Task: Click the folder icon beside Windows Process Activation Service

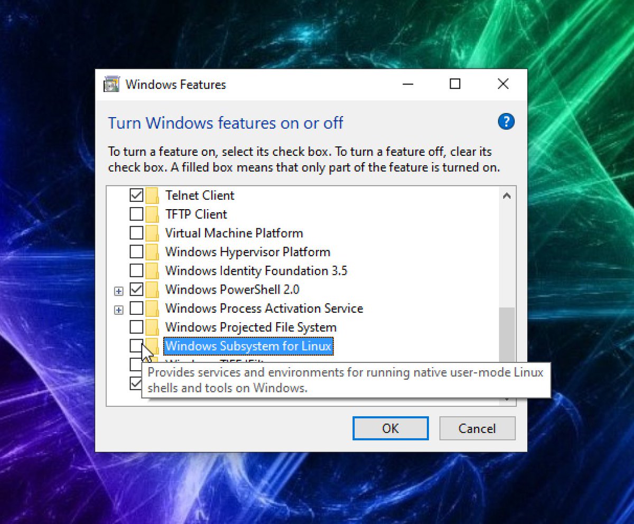Action: [152, 308]
